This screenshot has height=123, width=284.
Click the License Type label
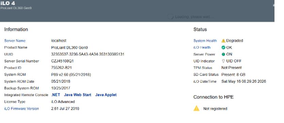click(15, 102)
